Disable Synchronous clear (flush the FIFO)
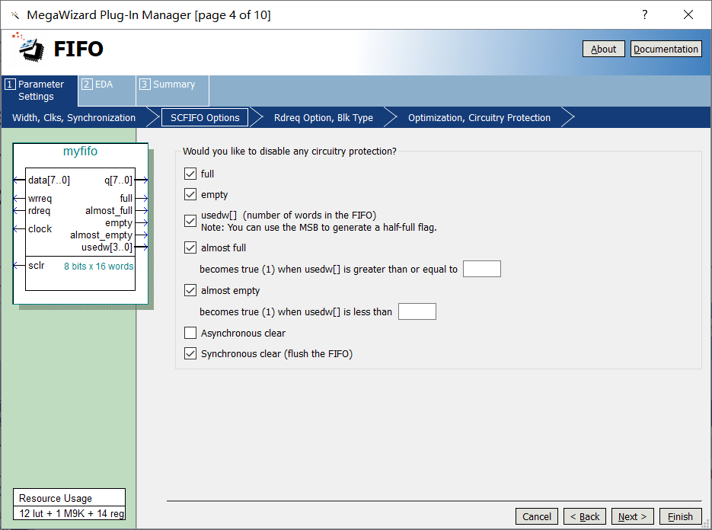712x530 pixels. click(x=190, y=353)
